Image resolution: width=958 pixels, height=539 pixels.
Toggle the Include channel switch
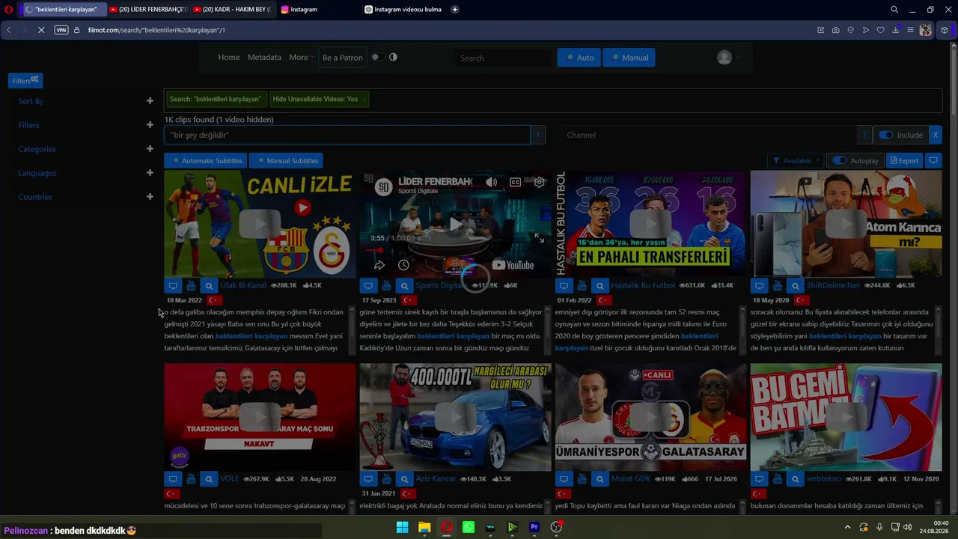(x=886, y=135)
